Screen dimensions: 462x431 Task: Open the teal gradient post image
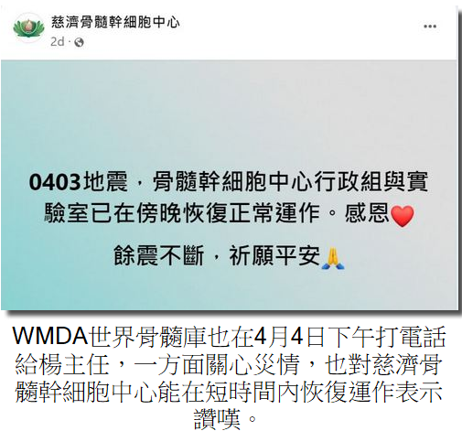(230, 185)
